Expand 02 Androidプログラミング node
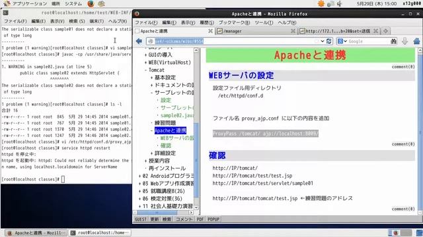Image resolution: width=423 pixels, height=237 pixels. pyautogui.click(x=139, y=176)
